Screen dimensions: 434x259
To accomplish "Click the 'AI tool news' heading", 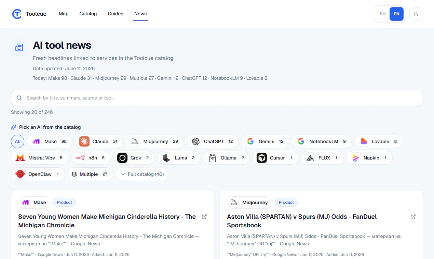I will coord(62,45).
